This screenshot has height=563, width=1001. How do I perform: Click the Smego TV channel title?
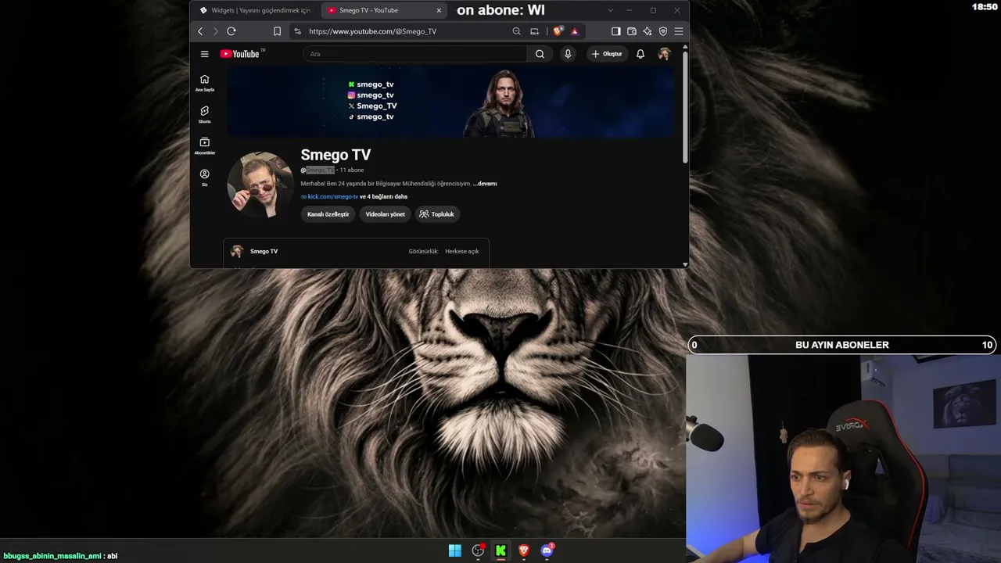(335, 155)
